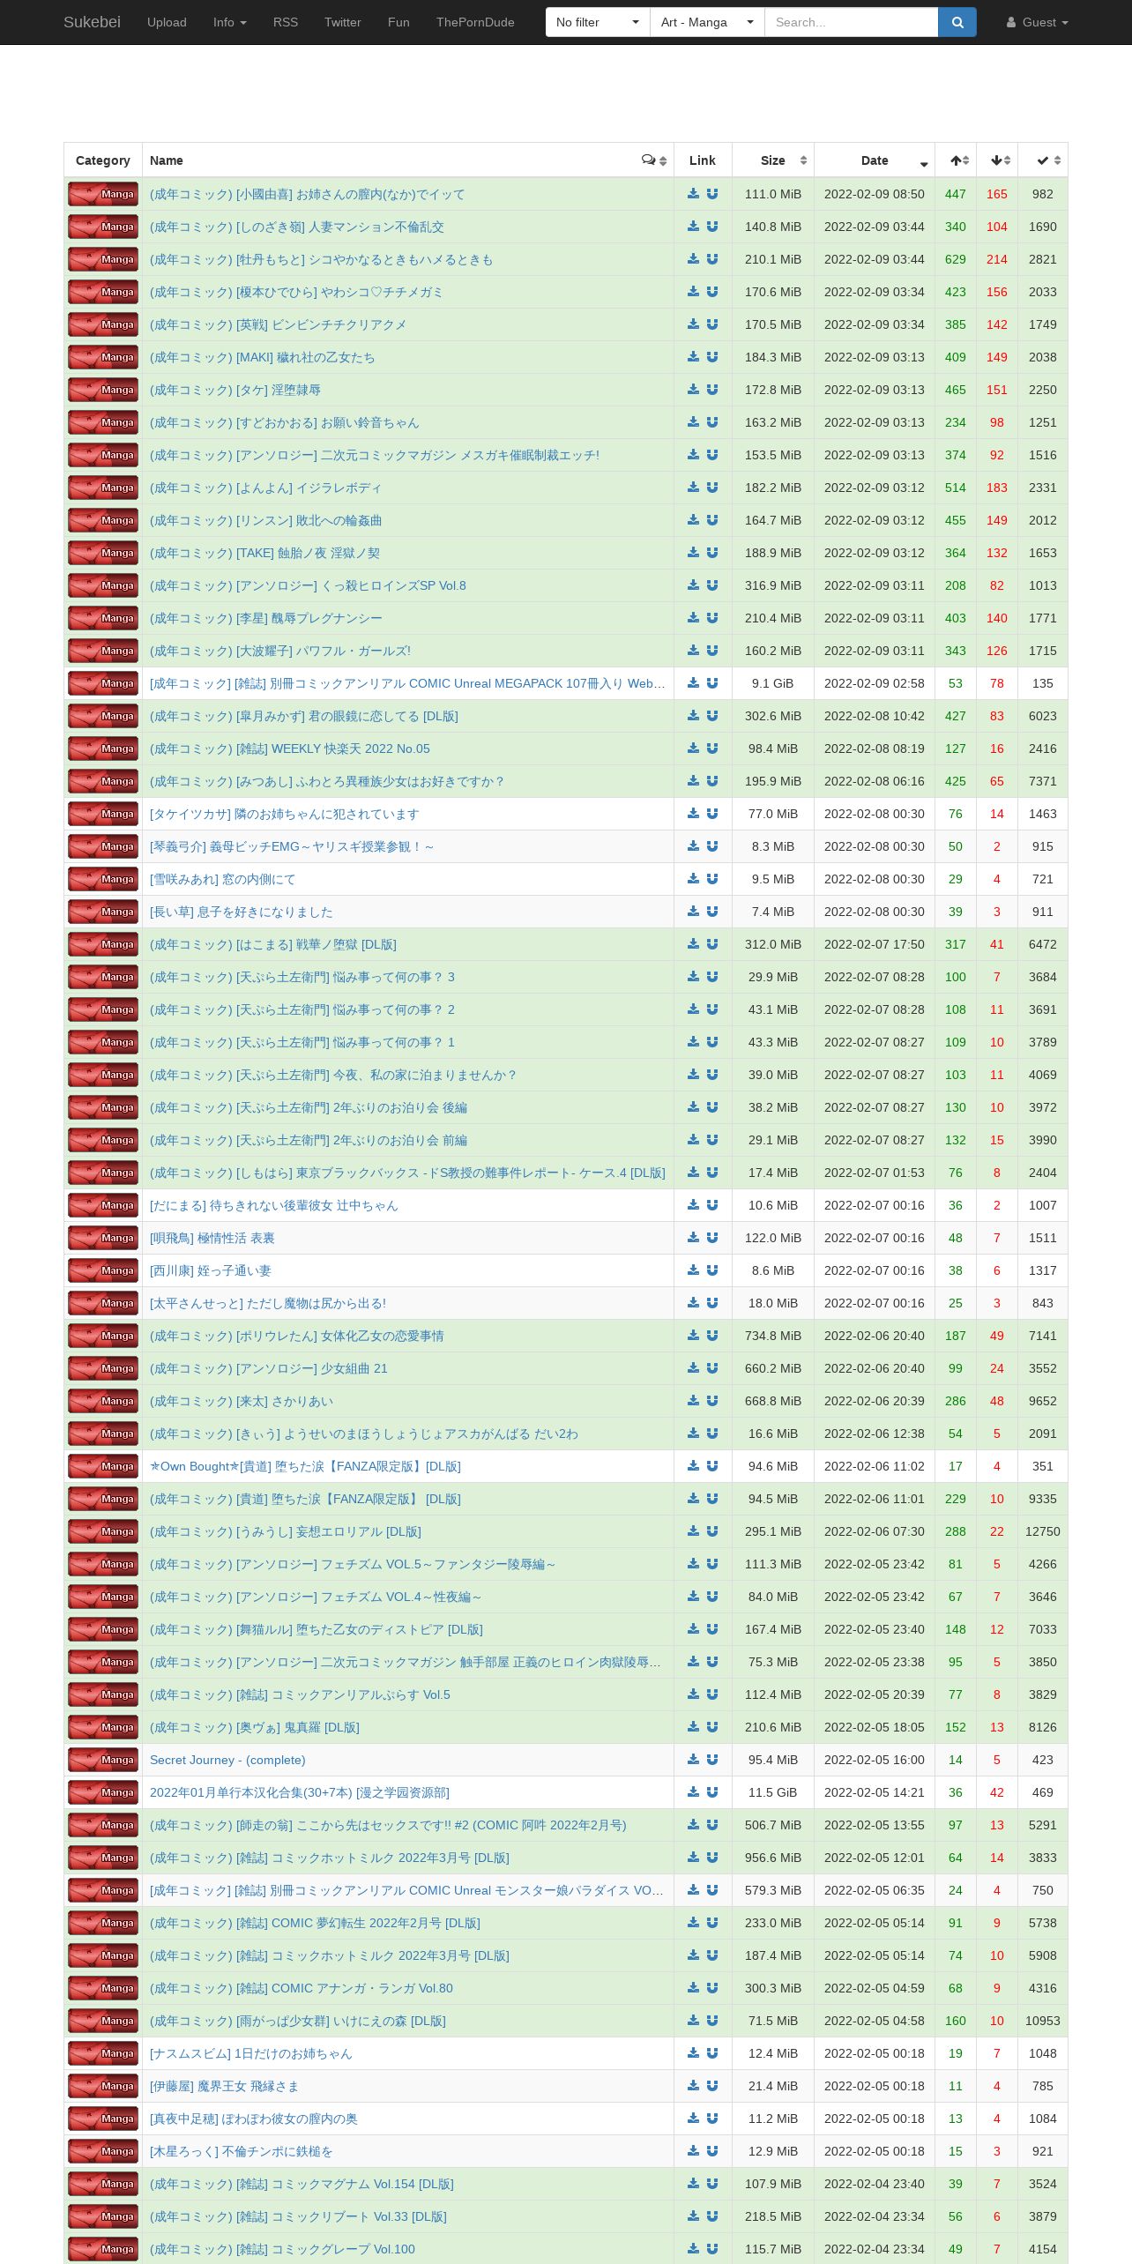Download torrent file for the 9.1 GiB entry
Image resolution: width=1132 pixels, height=2264 pixels.
pos(693,683)
